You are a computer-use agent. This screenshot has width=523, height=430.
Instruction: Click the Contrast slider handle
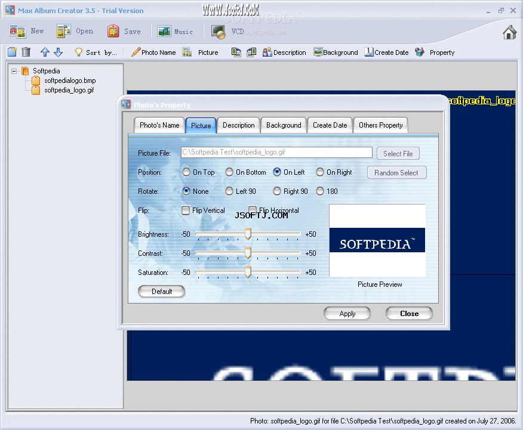(x=248, y=253)
